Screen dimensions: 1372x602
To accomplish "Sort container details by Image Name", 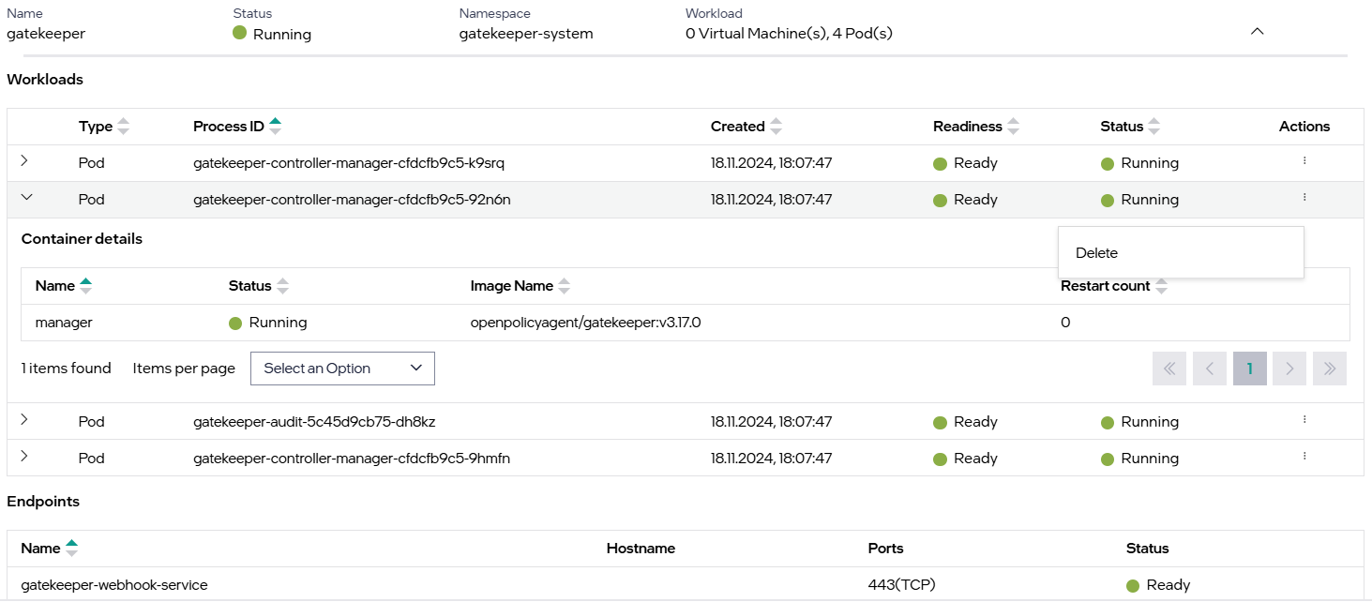I will pyautogui.click(x=564, y=286).
